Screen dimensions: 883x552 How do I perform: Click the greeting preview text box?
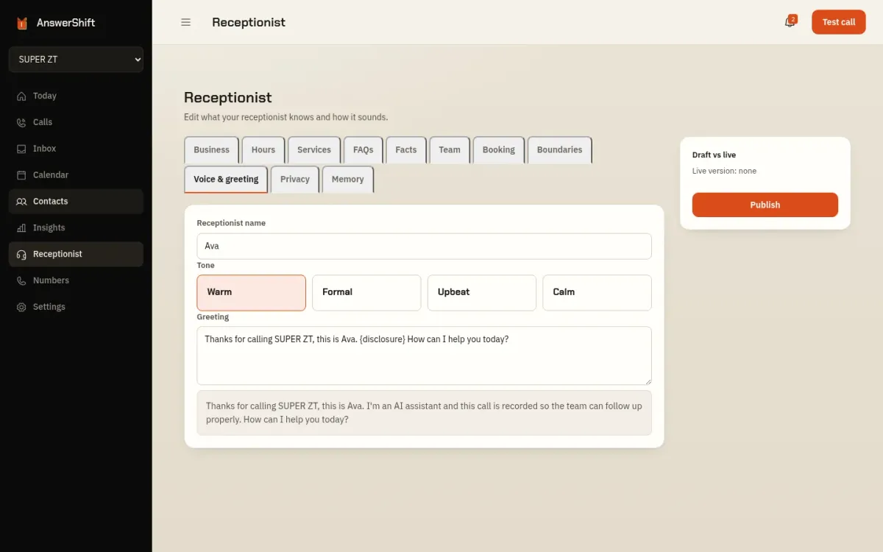point(424,413)
